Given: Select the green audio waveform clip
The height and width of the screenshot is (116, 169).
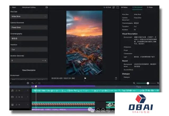Looking at the screenshot, I should click(96, 91).
